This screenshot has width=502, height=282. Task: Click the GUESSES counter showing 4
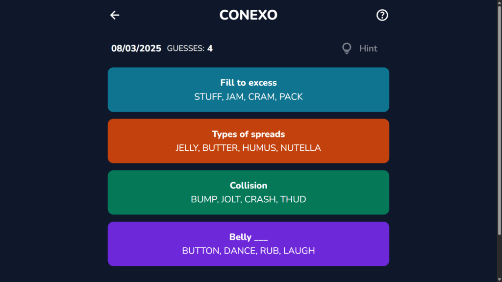pyautogui.click(x=190, y=48)
